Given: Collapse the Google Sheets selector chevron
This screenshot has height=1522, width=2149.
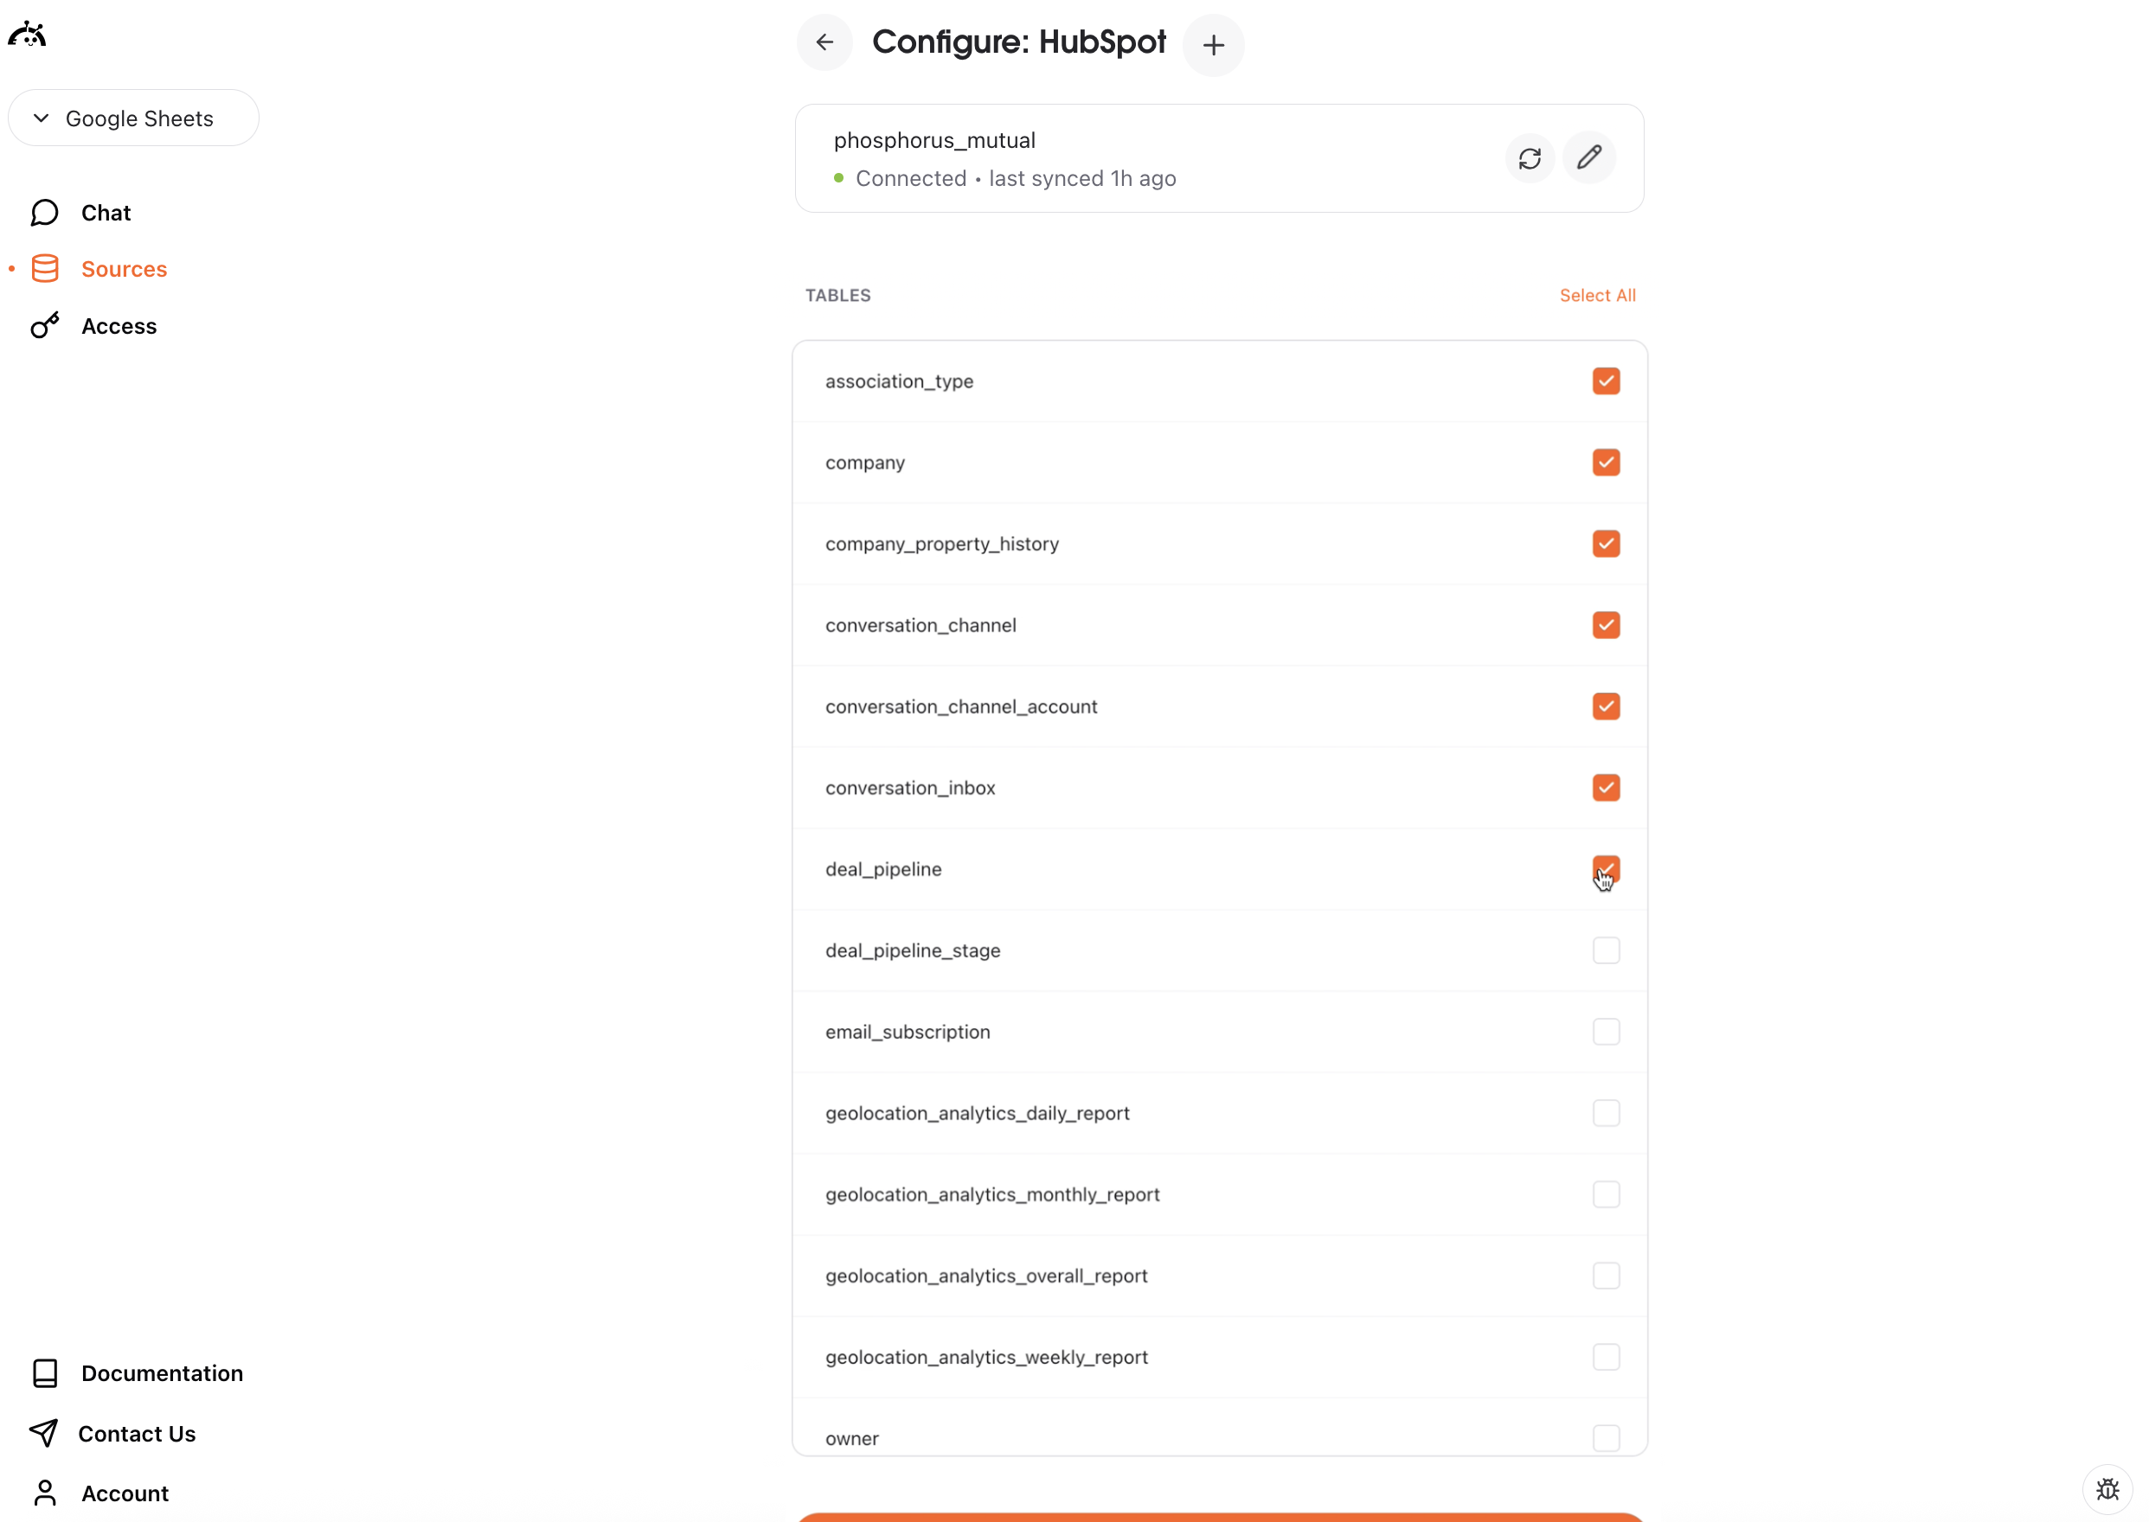Looking at the screenshot, I should [x=42, y=118].
